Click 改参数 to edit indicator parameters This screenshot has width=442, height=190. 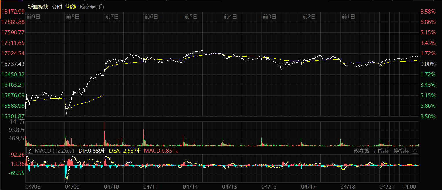pos(362,151)
